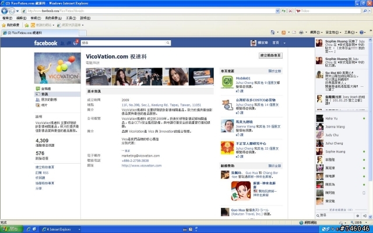Click the new tab button
373x233 pixels.
point(83,33)
